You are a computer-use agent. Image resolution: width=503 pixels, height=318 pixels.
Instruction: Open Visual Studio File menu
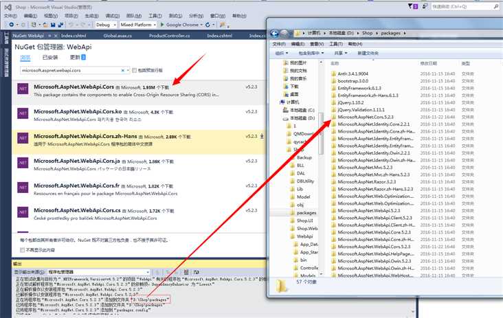[10, 16]
